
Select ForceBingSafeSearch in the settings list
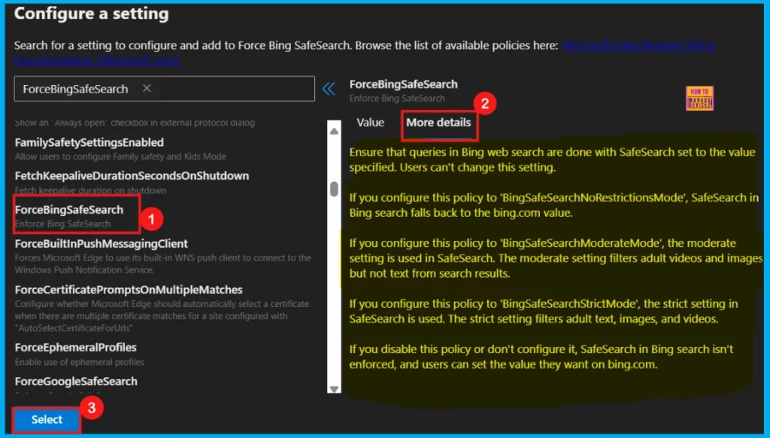[69, 210]
